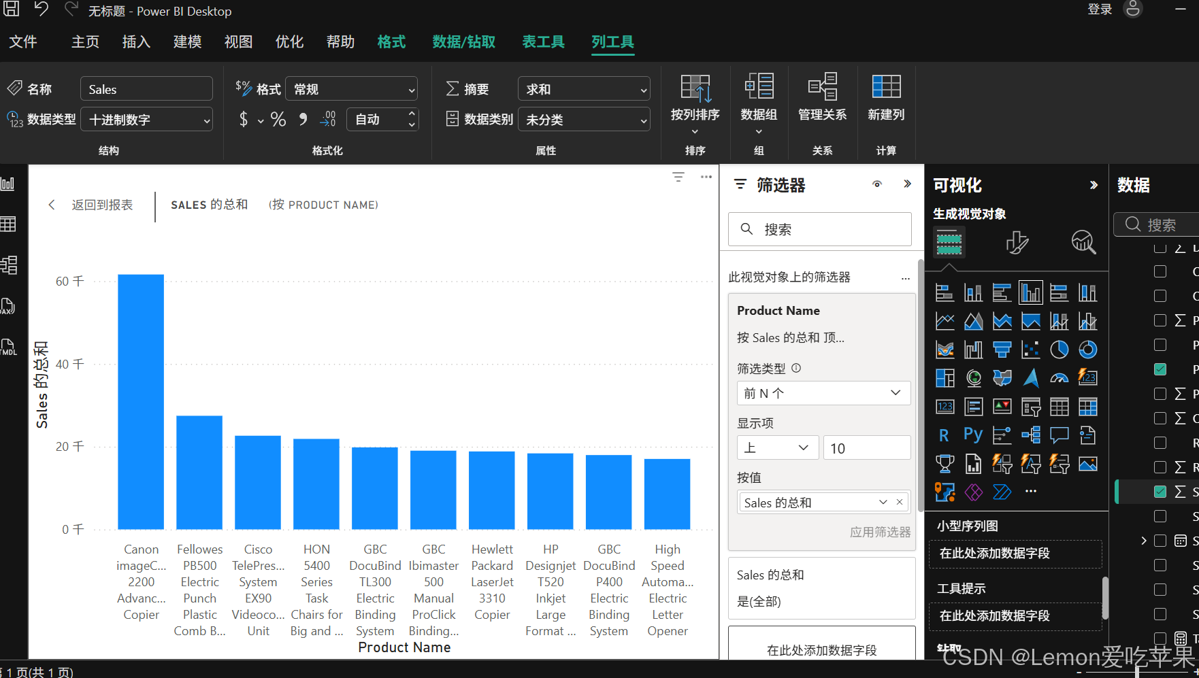Select the pie chart visual icon
Image resolution: width=1199 pixels, height=678 pixels.
(1059, 350)
